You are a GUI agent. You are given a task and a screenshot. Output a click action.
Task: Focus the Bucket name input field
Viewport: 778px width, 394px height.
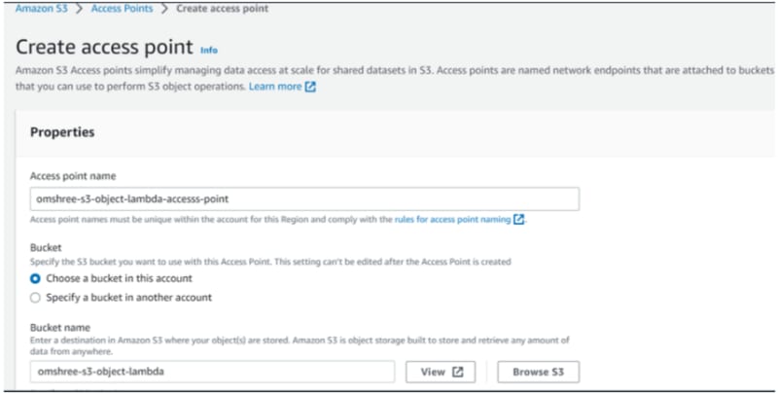tap(212, 372)
